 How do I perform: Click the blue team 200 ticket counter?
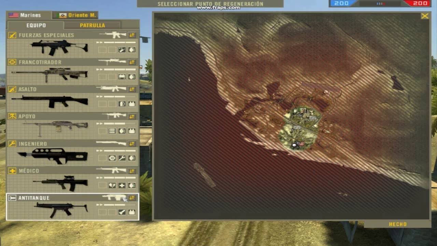pos(341,3)
